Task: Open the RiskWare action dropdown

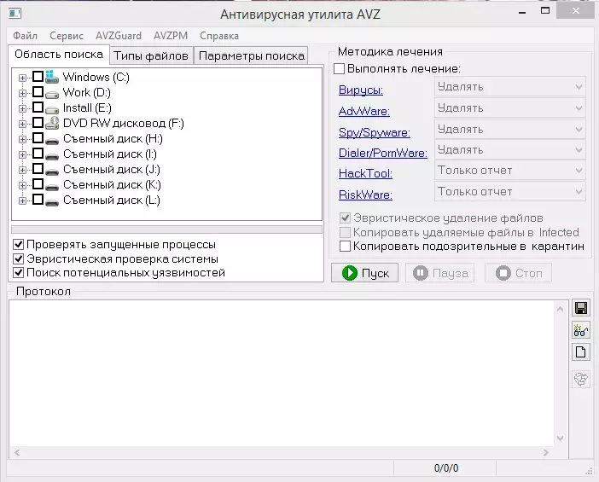Action: pyautogui.click(x=510, y=191)
